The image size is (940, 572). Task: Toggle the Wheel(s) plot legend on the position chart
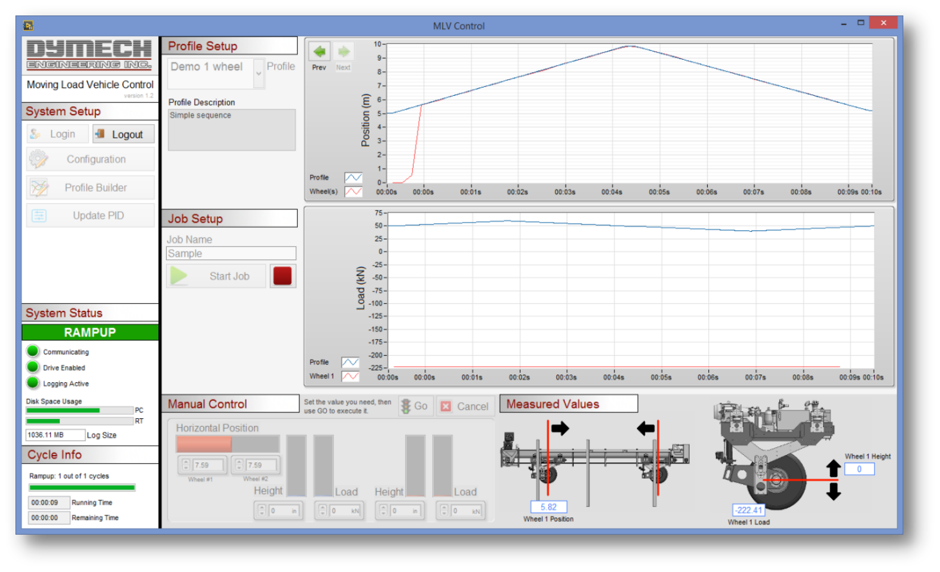[353, 190]
